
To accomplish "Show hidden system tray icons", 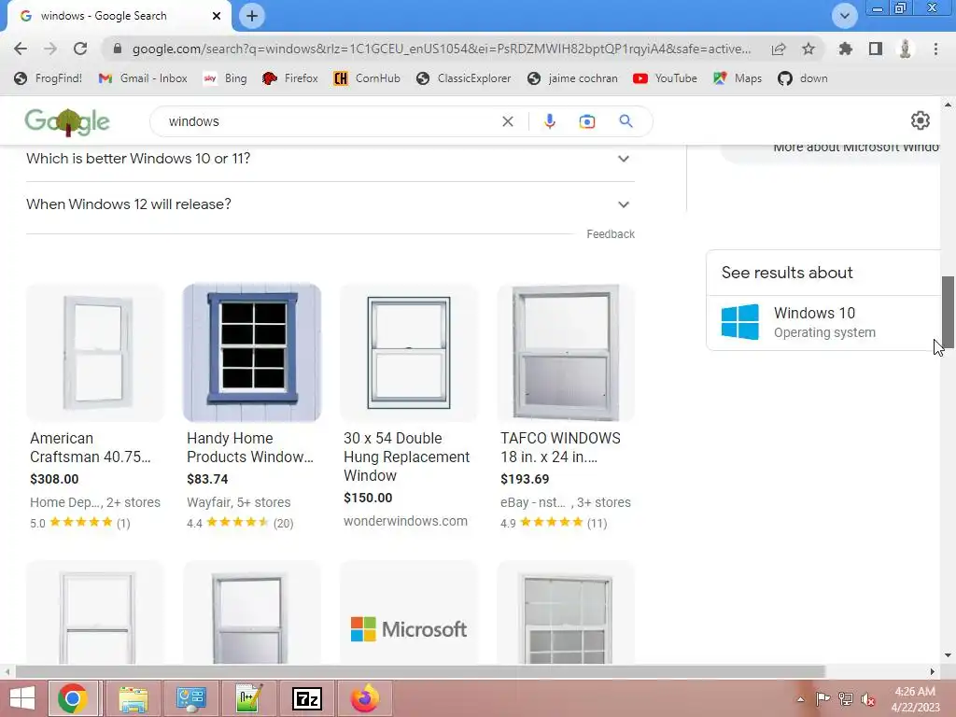I will tap(800, 699).
